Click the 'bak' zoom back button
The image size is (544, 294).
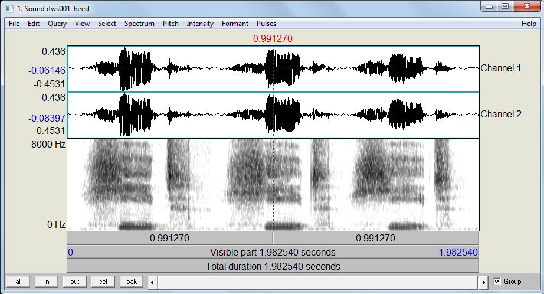pos(132,282)
